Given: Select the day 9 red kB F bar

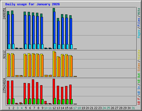Looking at the screenshot, I should pyautogui.click(x=41, y=95).
